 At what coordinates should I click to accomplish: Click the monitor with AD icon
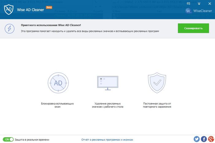tap(108, 83)
